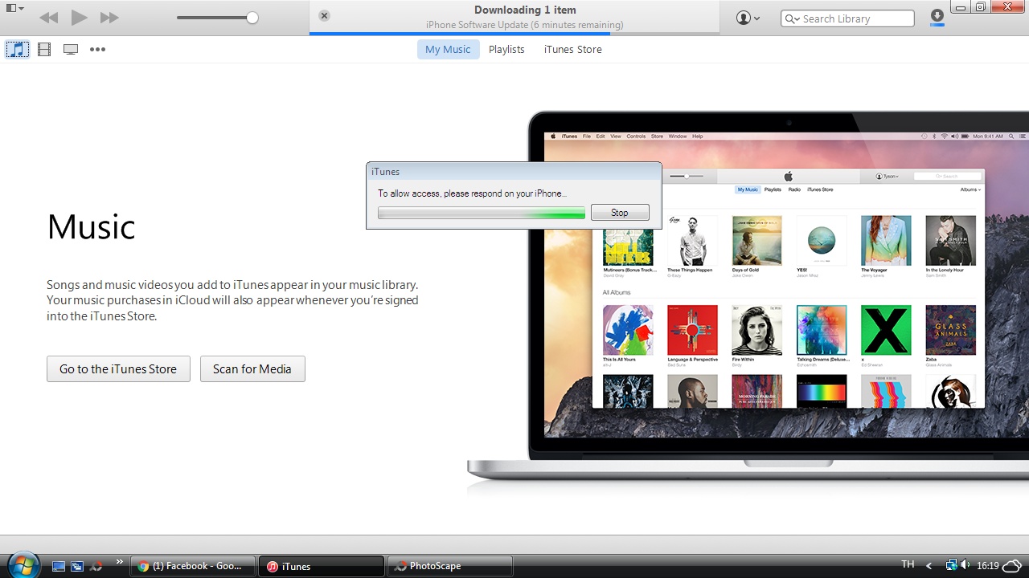Screen dimensions: 1029x578
Task: Click the Show Desktop quick launch icon
Action: [58, 566]
